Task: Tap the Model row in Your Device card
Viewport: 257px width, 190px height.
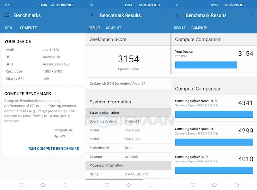Action: [43, 50]
